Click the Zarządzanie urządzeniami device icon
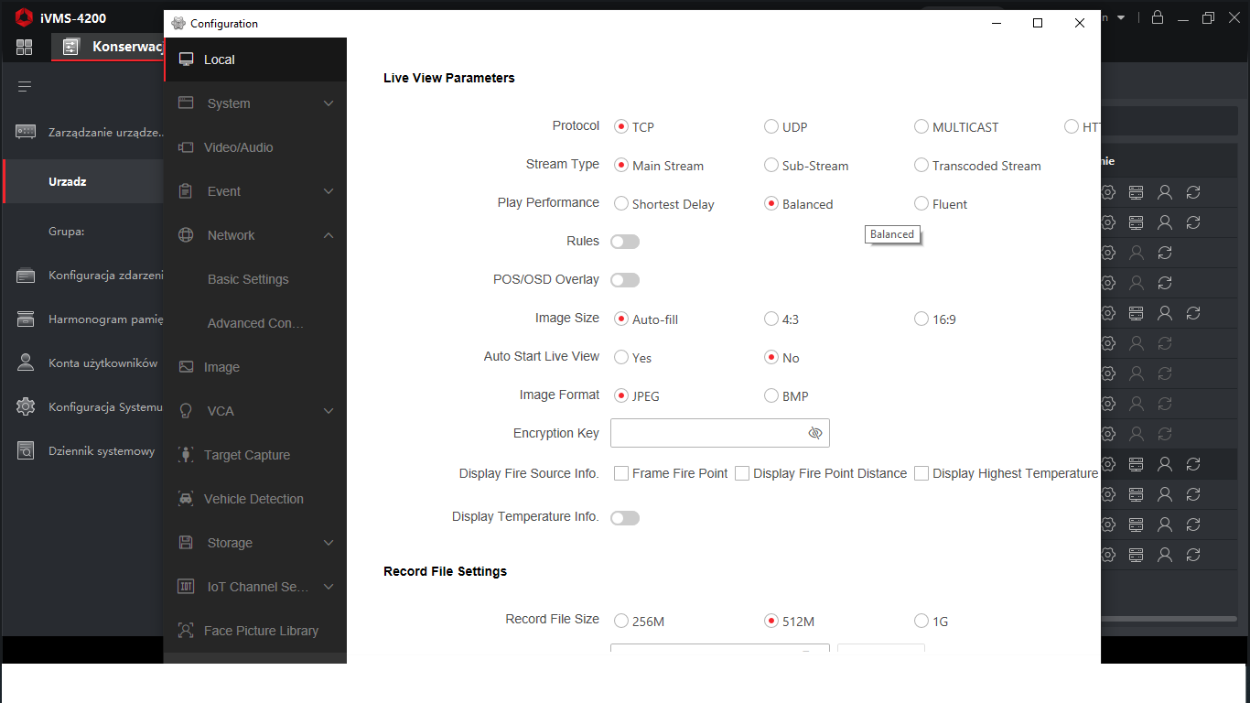The height and width of the screenshot is (703, 1250). click(x=26, y=132)
